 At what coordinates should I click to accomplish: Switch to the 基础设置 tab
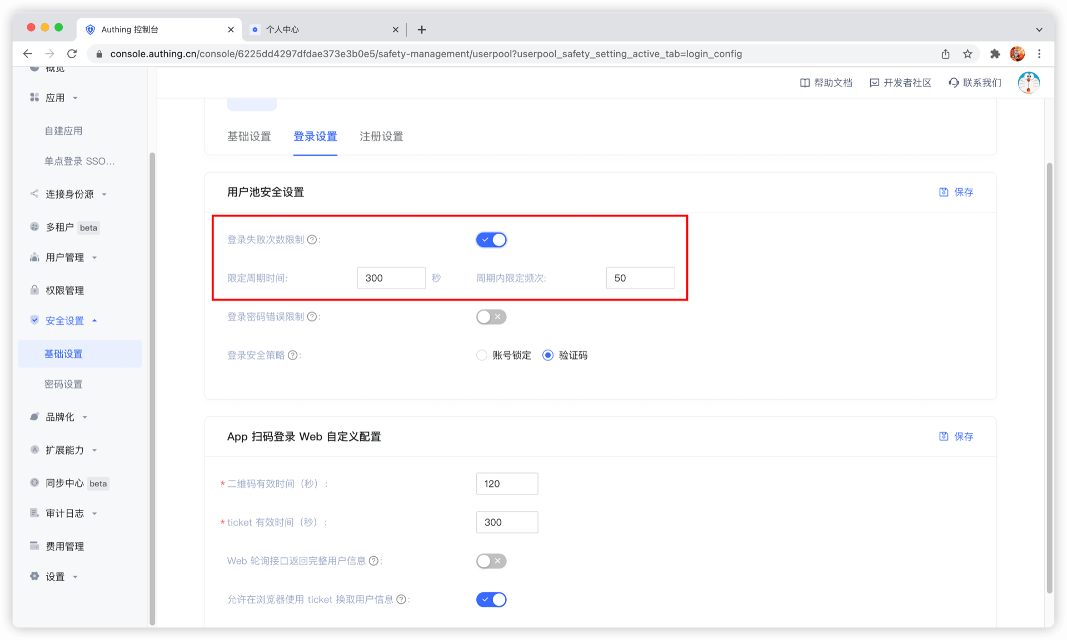(249, 137)
